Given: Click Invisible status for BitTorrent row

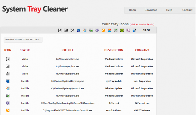Looking at the screenshot, I should pyautogui.click(x=25, y=103).
